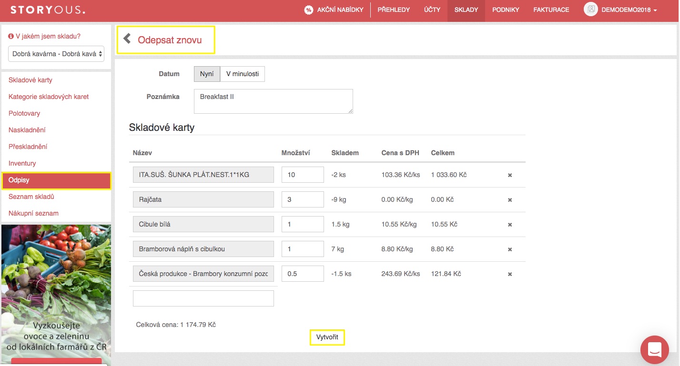The height and width of the screenshot is (366, 680).
Task: Select Odpisy in sidebar
Action: (x=56, y=180)
